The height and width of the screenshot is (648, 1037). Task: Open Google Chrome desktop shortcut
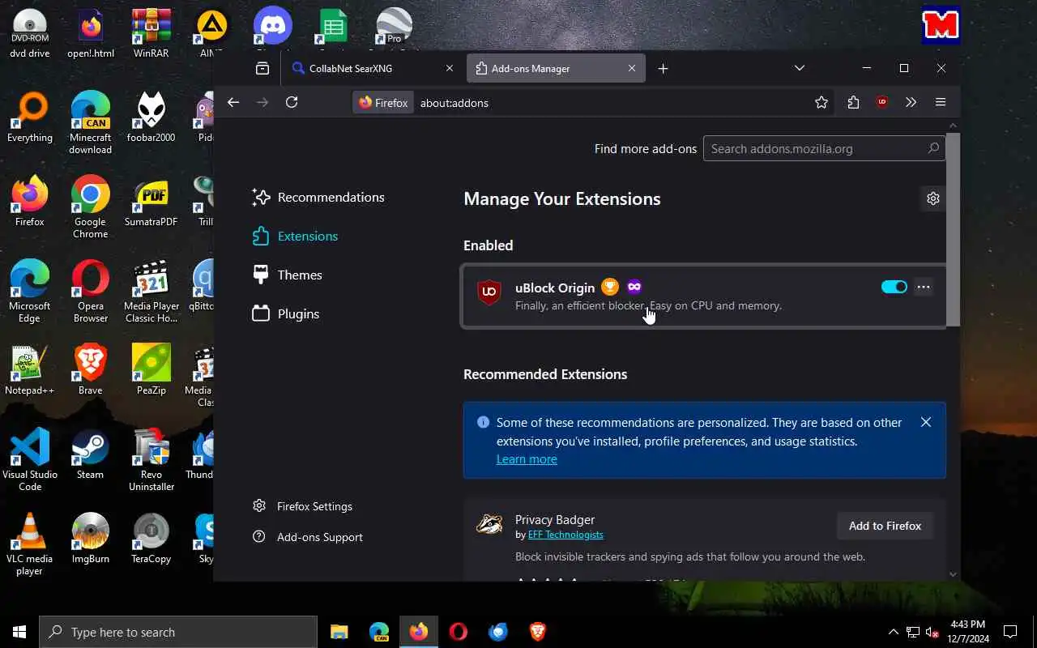click(90, 207)
